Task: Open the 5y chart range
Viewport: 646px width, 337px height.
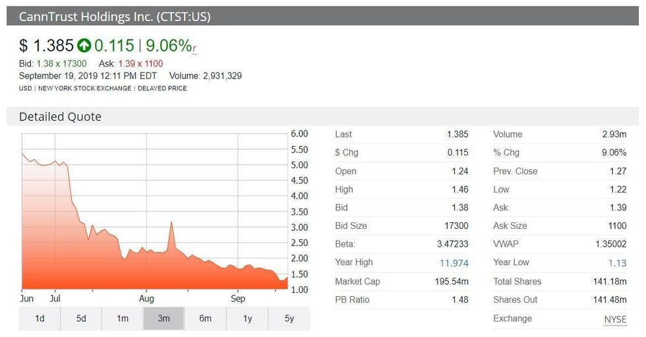Action: point(289,319)
